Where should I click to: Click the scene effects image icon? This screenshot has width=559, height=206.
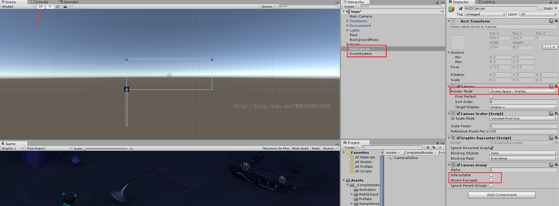[x=65, y=6]
